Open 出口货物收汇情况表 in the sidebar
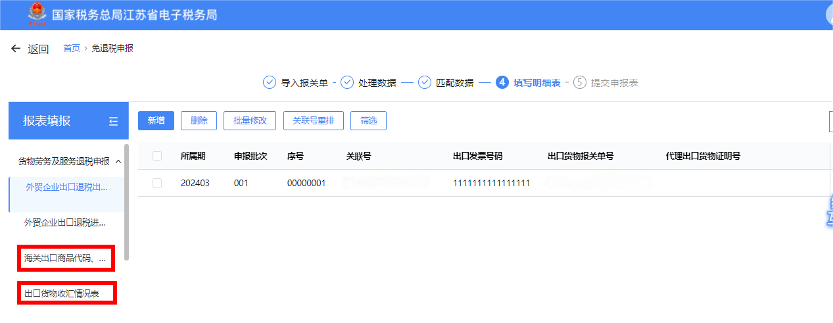833x323 pixels. pyautogui.click(x=62, y=293)
